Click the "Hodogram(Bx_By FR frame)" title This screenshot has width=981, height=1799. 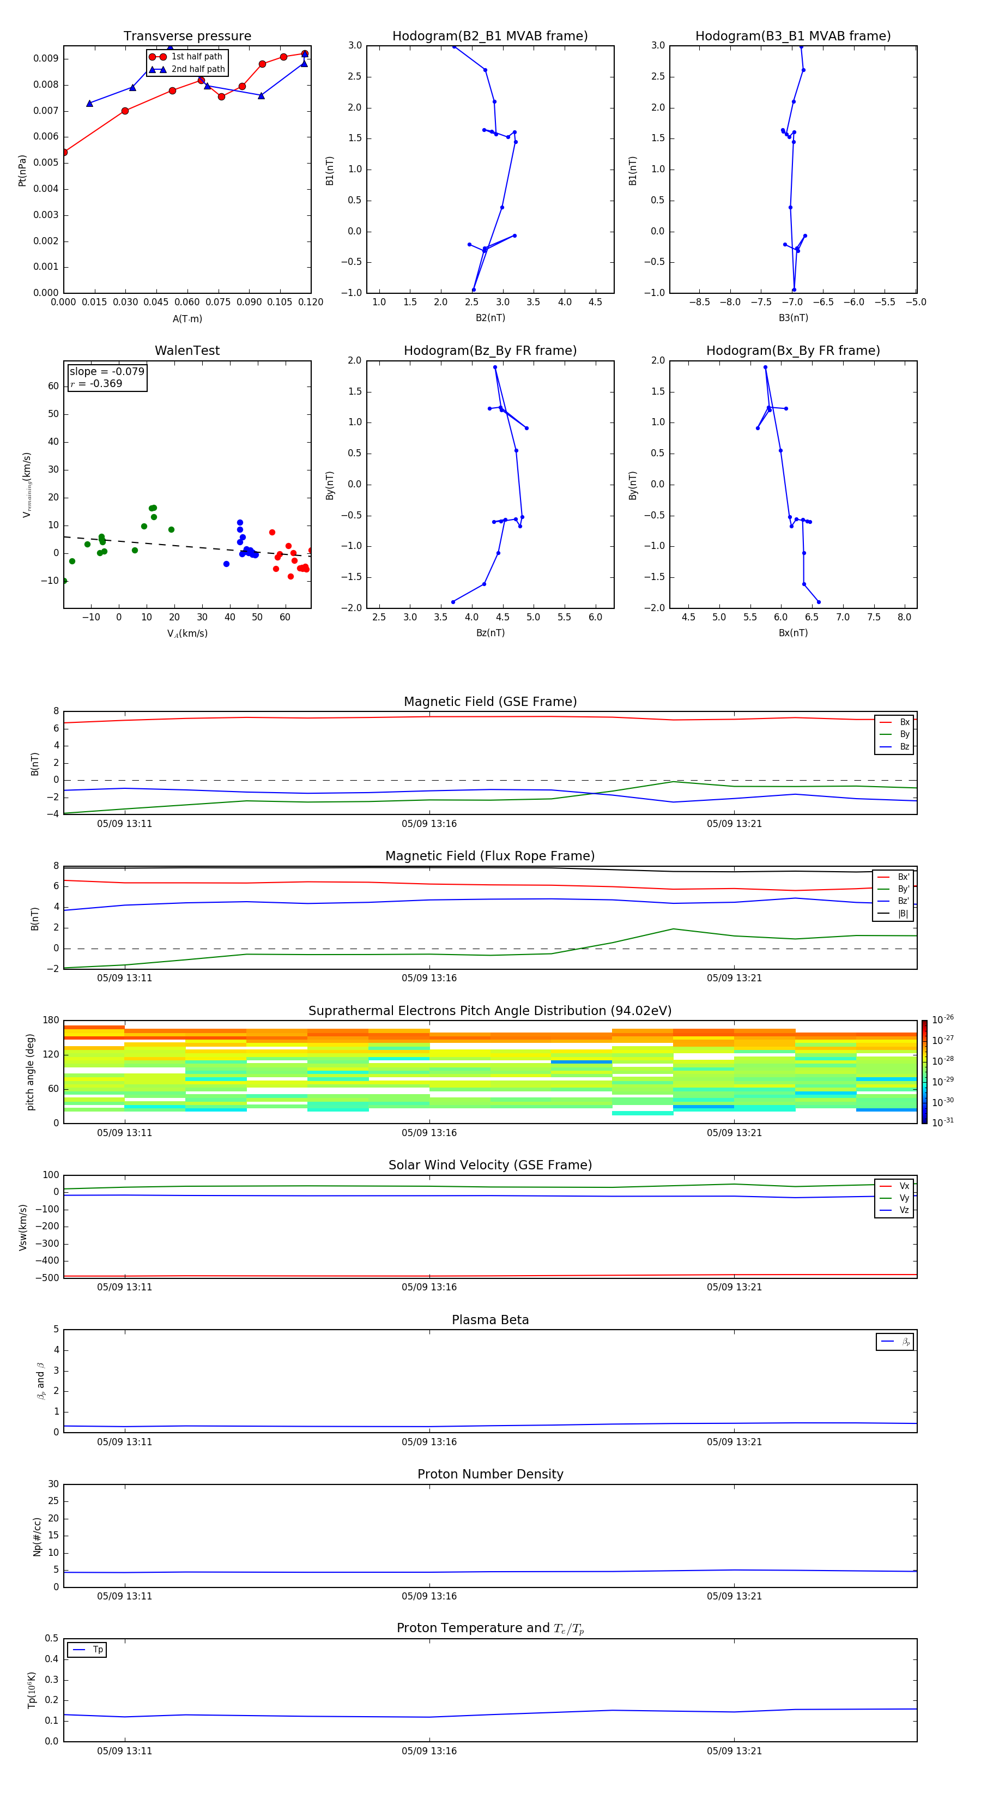pyautogui.click(x=792, y=351)
